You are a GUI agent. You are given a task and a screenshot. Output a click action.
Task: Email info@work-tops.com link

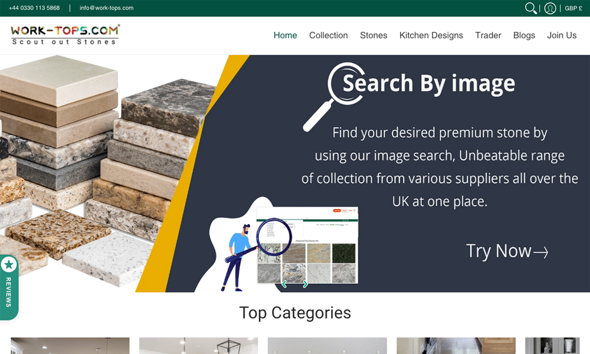click(x=106, y=8)
